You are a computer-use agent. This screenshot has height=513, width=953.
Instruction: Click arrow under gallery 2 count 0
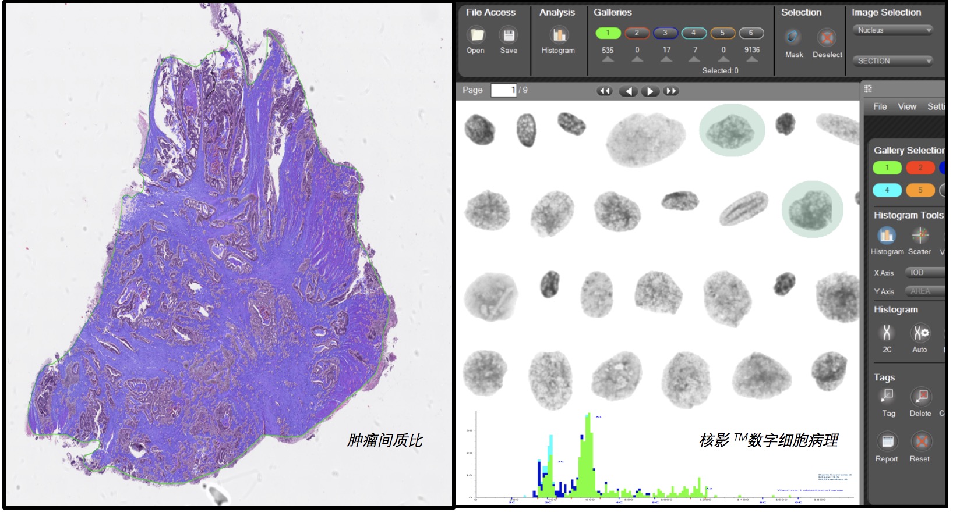click(x=637, y=59)
